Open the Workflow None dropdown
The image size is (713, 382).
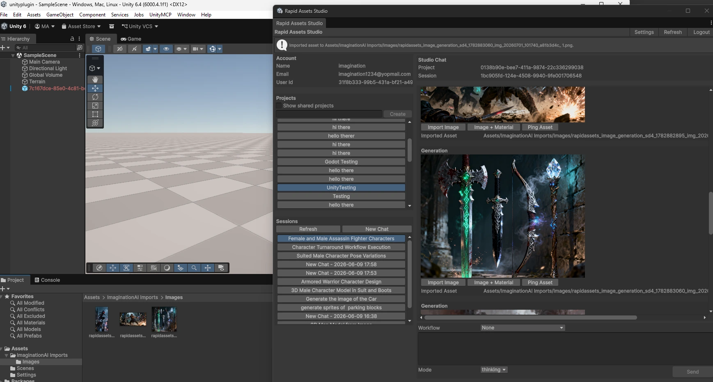523,328
